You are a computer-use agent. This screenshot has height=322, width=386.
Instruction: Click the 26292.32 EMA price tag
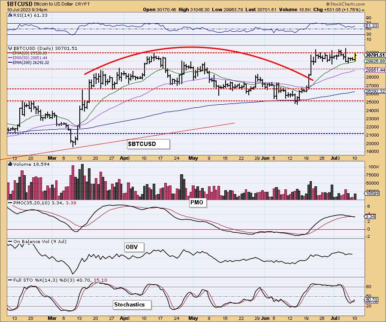pyautogui.click(x=375, y=91)
